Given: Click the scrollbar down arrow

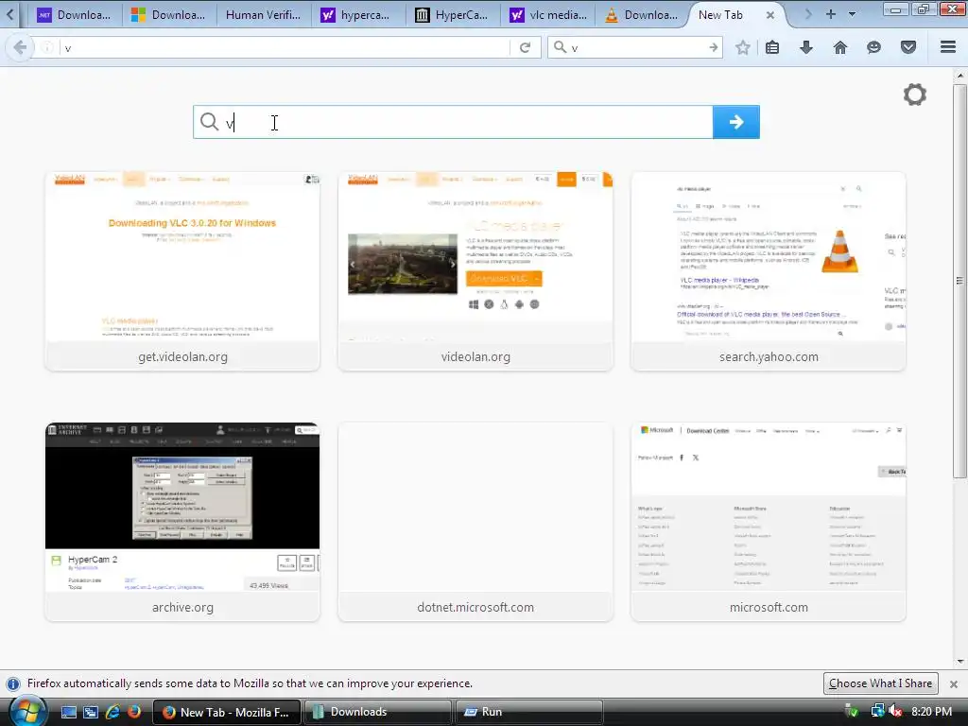Looking at the screenshot, I should [959, 662].
